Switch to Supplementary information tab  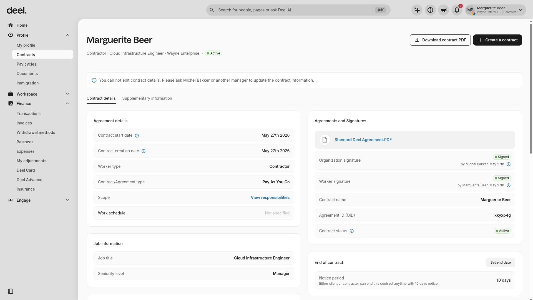(147, 98)
